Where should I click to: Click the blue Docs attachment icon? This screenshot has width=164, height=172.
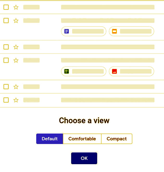pos(67,31)
